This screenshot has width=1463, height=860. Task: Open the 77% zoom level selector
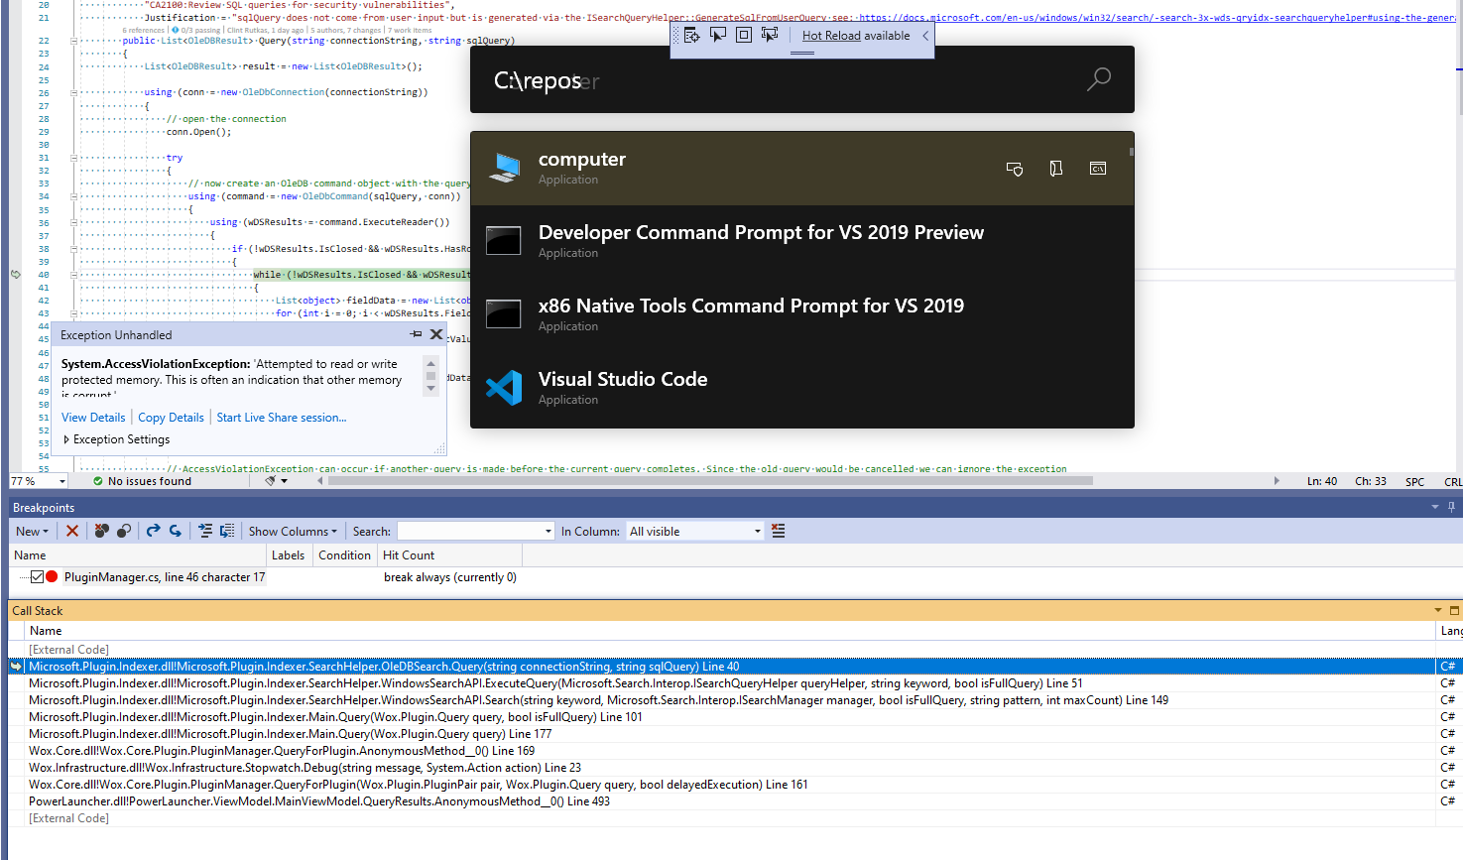click(38, 481)
